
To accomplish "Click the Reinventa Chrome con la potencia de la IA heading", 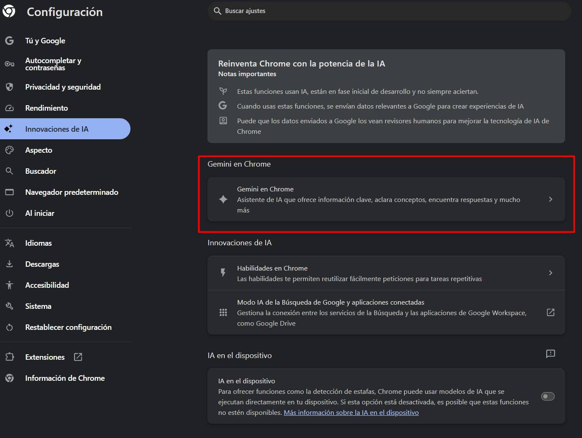I will (x=301, y=64).
